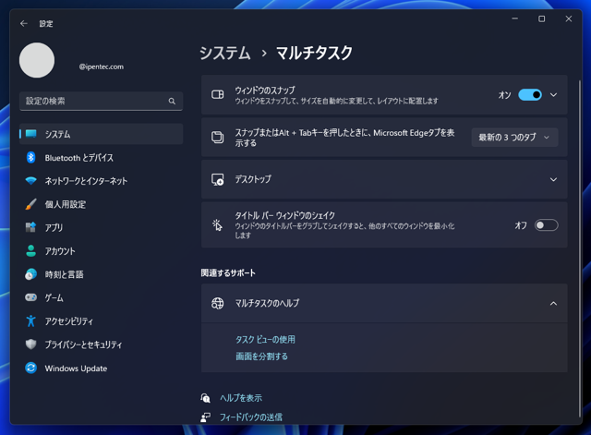The height and width of the screenshot is (435, 591).
Task: Open アクセシビリティ settings
Action: coord(101,320)
